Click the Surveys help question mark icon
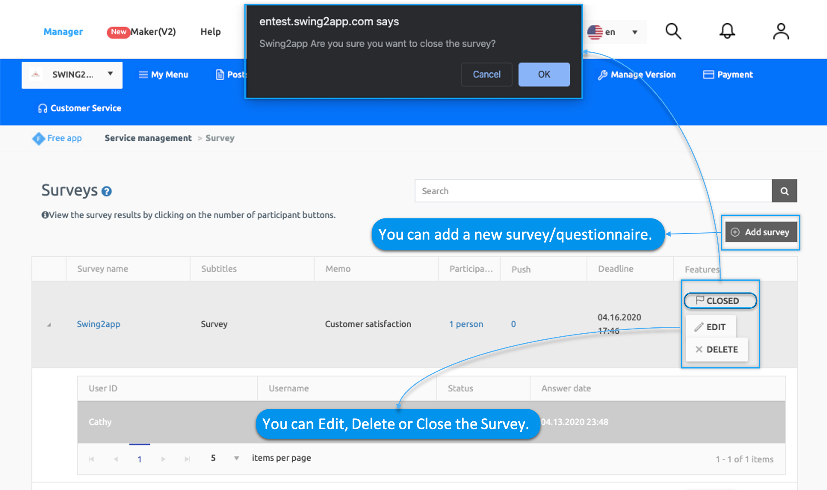 click(x=107, y=191)
